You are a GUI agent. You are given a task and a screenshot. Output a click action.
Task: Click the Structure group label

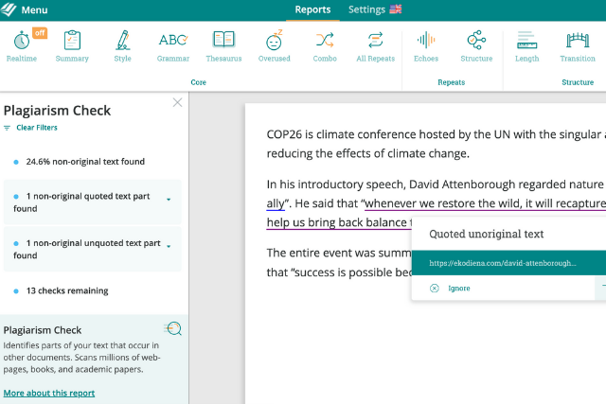(x=578, y=82)
